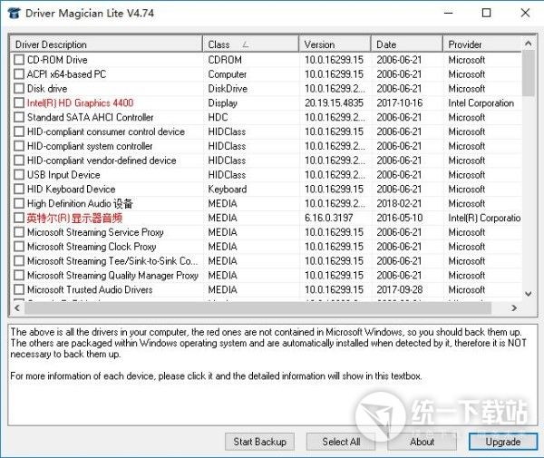Viewport: 544px width, 458px height.
Task: Check Microsoft Streaming Service Proxy checkbox
Action: pyautogui.click(x=19, y=232)
